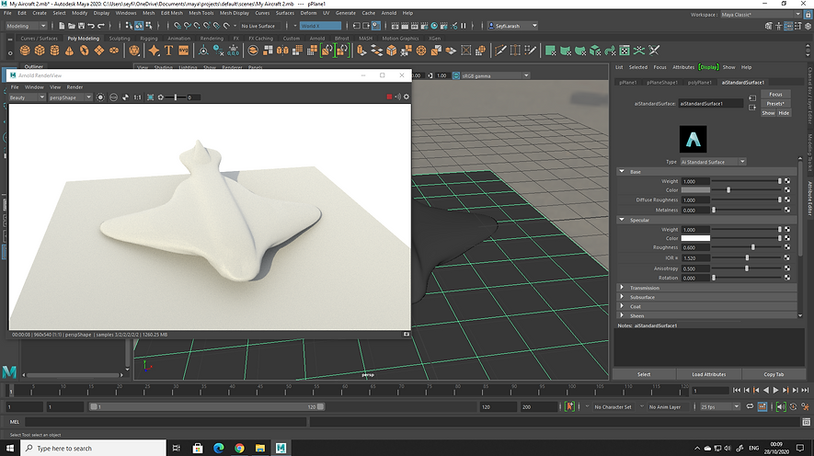Expand the Transmission section
The image size is (814, 456).
click(622, 288)
